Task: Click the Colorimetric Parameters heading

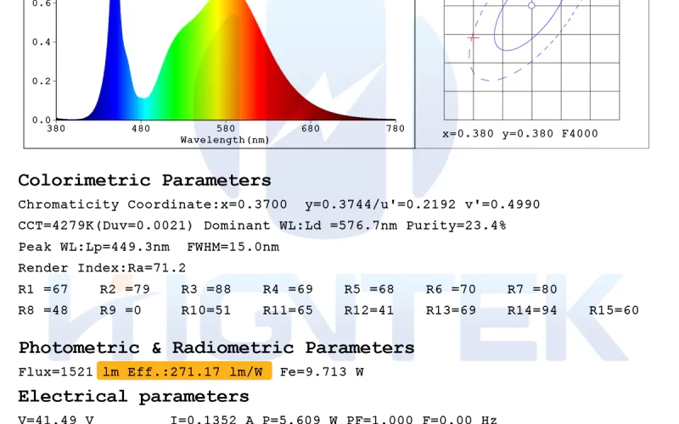Action: (x=144, y=181)
